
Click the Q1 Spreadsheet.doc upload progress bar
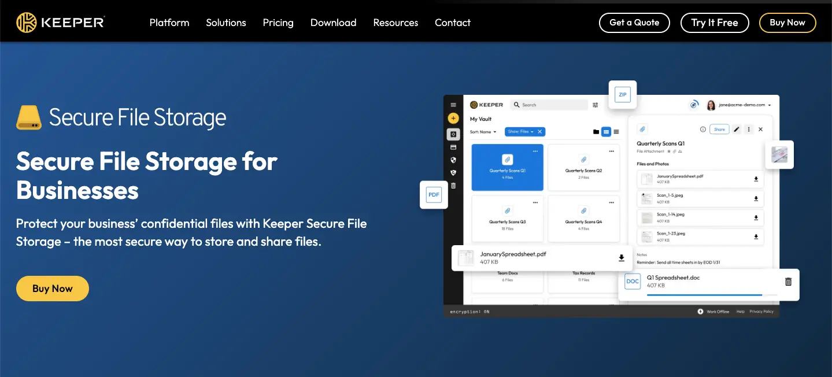712,295
